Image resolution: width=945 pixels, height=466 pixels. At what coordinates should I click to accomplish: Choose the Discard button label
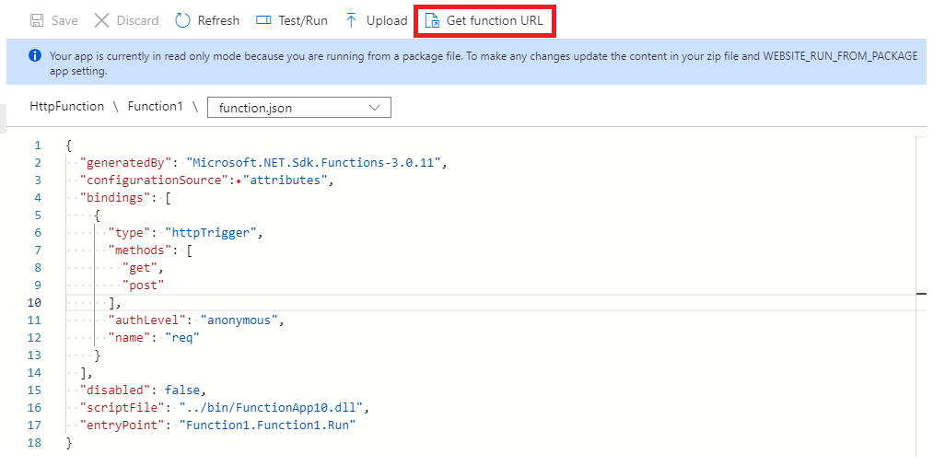[137, 20]
